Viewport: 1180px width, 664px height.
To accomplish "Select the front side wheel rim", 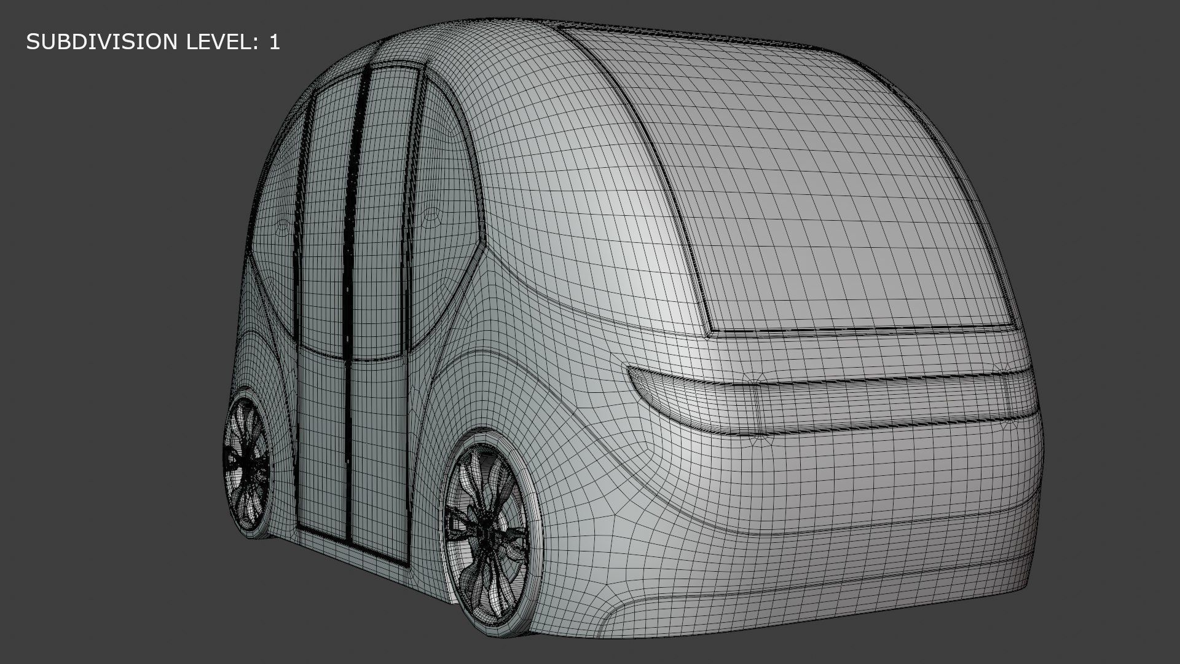I will point(248,464).
